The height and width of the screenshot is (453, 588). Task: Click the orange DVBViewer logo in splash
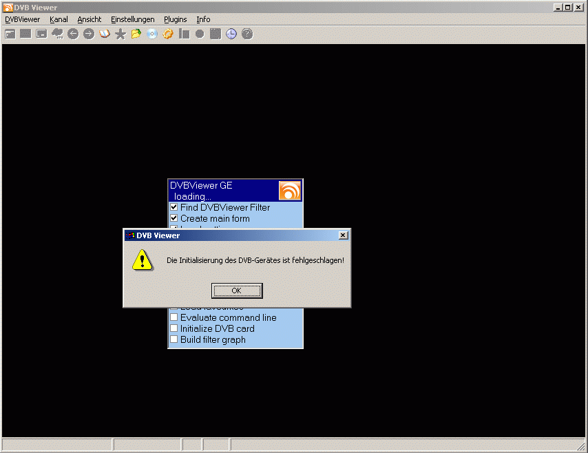[289, 191]
